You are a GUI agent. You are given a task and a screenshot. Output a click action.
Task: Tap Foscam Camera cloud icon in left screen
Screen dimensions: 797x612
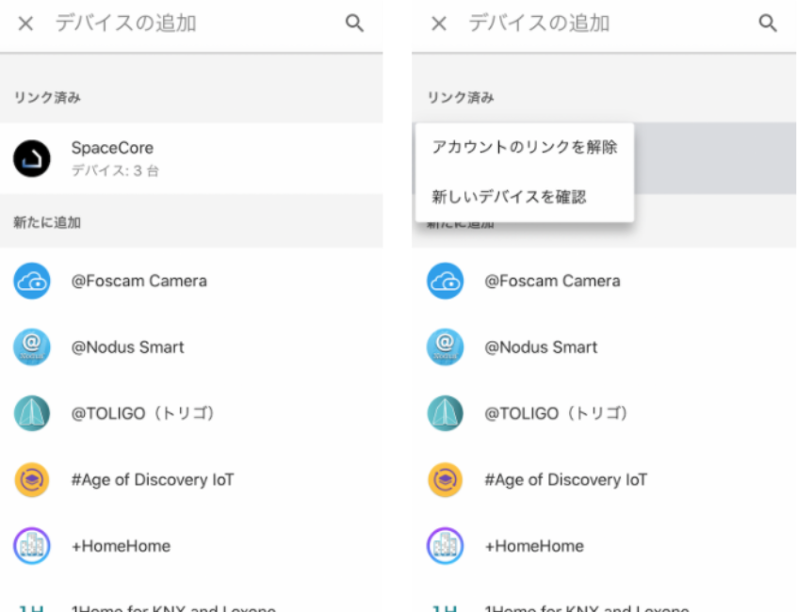pyautogui.click(x=31, y=282)
